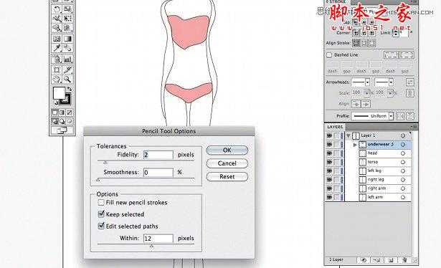441x268 pixels.
Task: Create new sublayer in Layers panel
Action: 377,260
